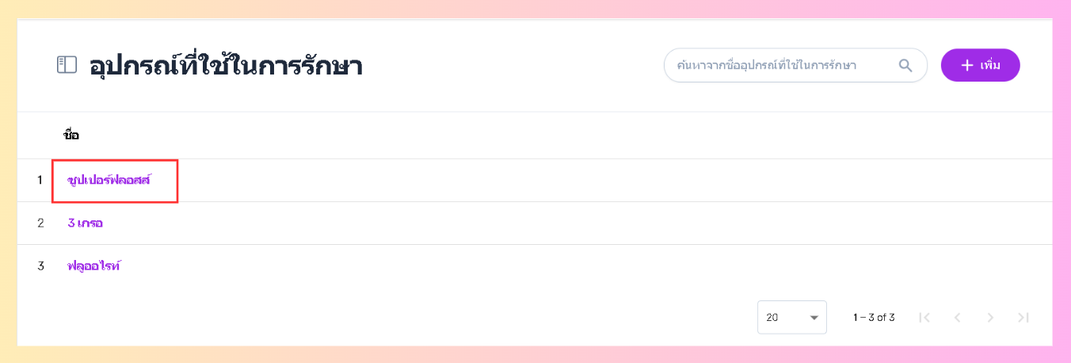1071x363 pixels.
Task: Jump to the last page of results
Action: click(1023, 318)
